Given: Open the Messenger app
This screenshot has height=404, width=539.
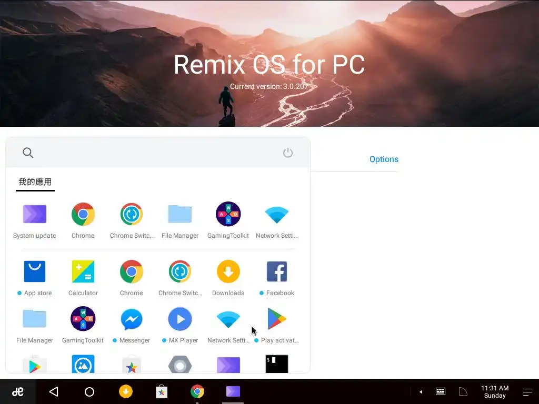Looking at the screenshot, I should coord(131,319).
